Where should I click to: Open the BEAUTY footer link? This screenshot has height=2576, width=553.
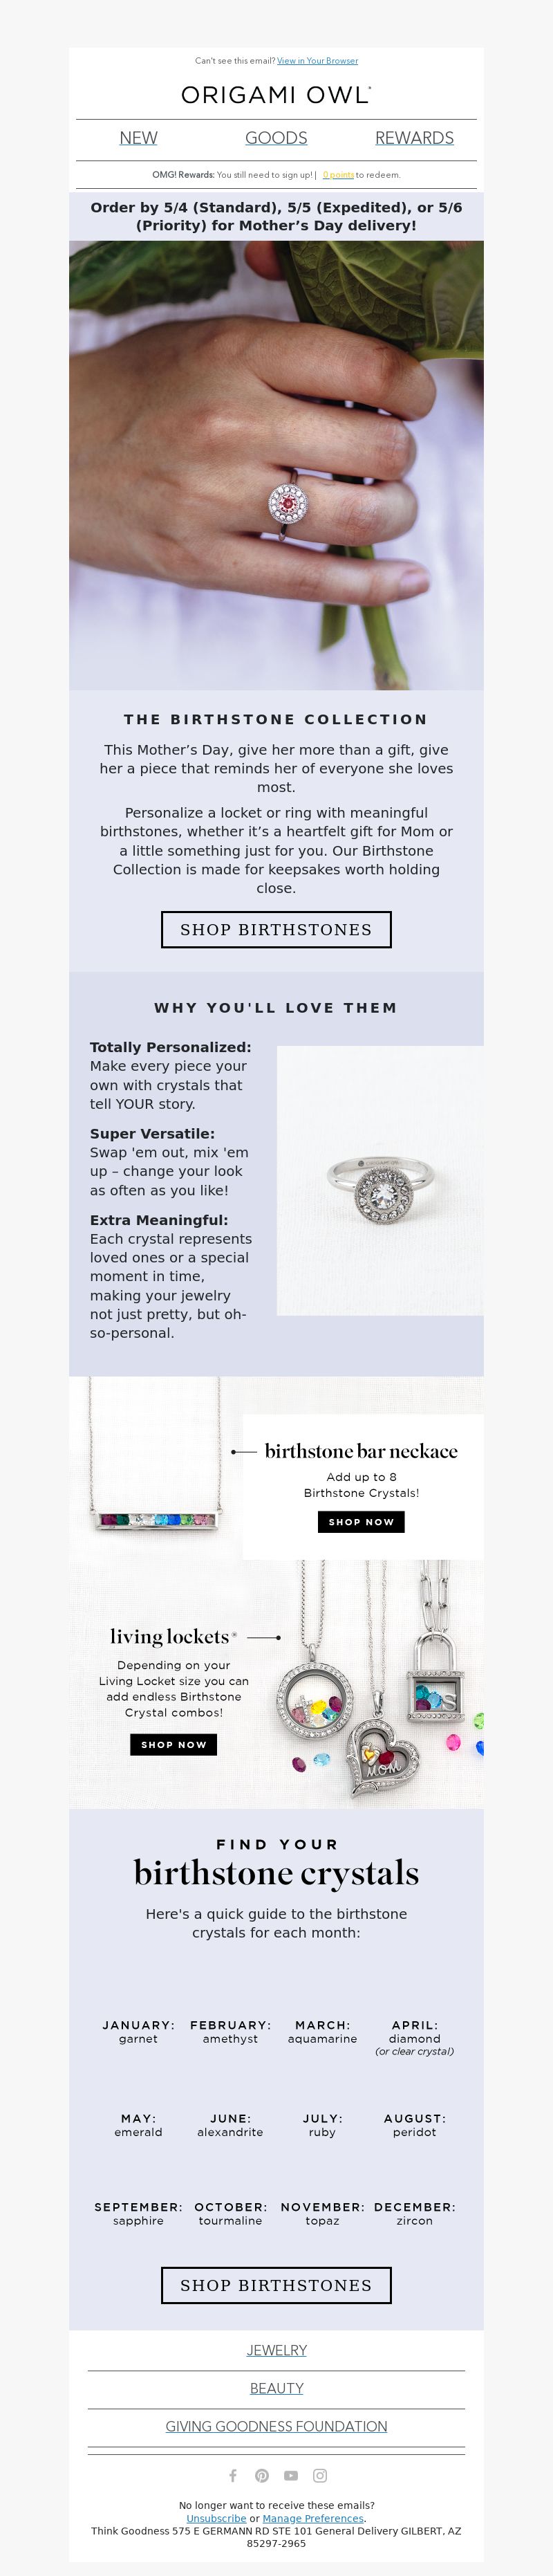coord(276,2388)
